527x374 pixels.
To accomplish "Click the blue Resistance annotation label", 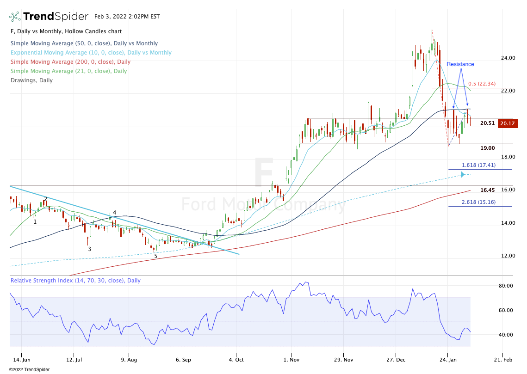I will click(x=460, y=64).
